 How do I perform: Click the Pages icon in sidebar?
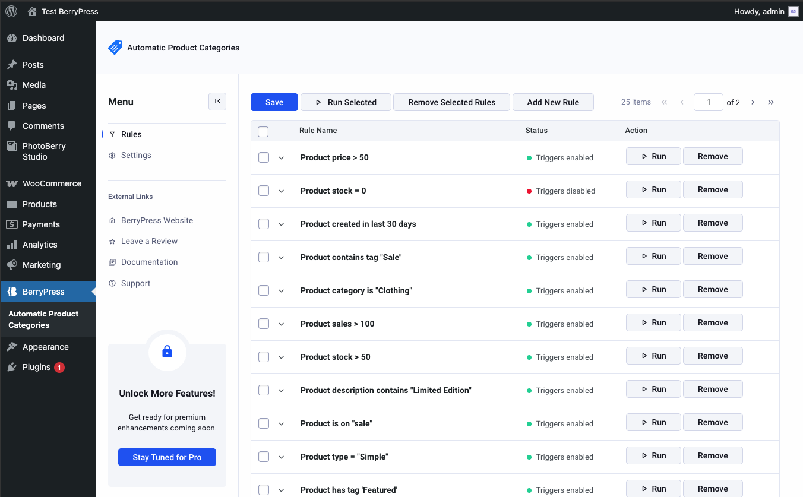[x=12, y=106]
